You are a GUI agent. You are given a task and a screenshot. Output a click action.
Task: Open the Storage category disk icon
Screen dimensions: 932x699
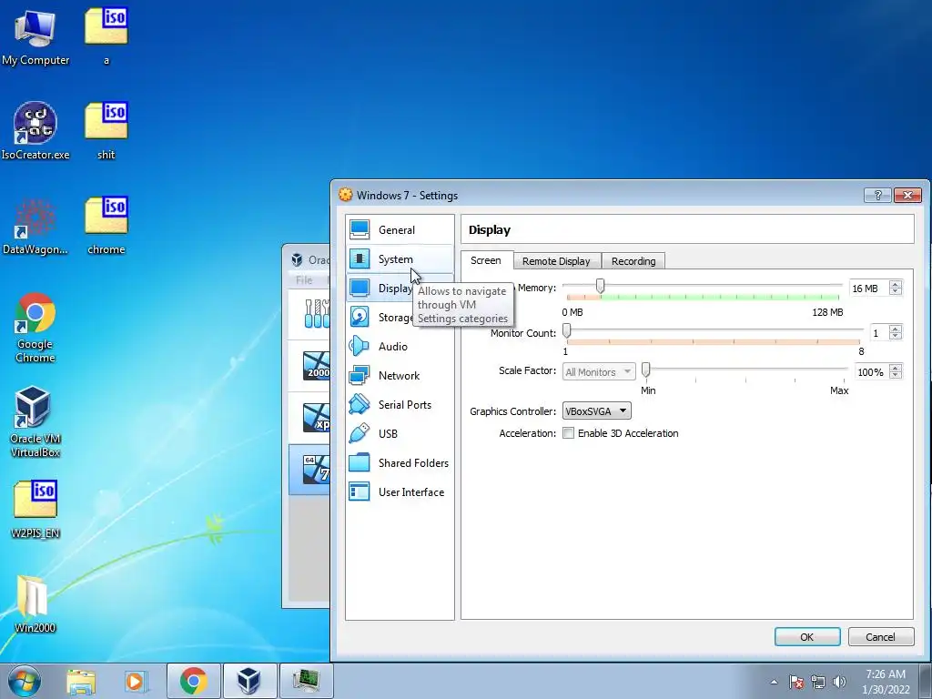[359, 317]
